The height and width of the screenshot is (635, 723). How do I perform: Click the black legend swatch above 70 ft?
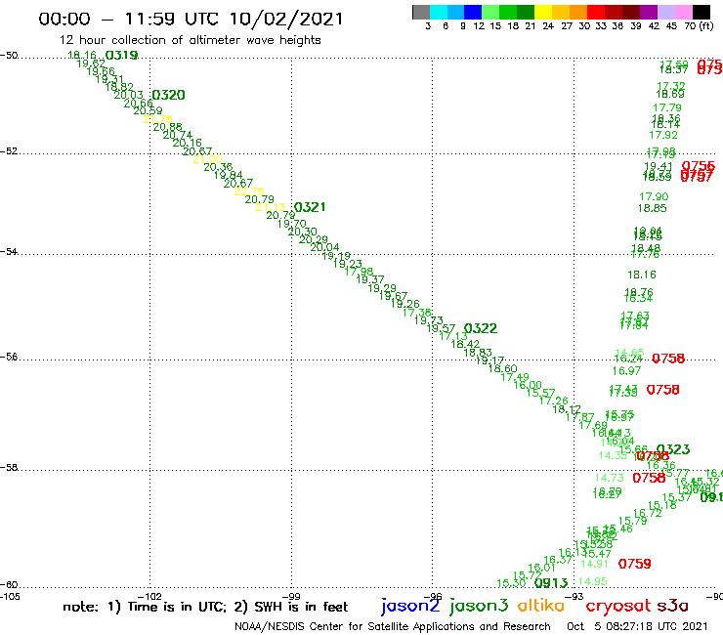[701, 12]
